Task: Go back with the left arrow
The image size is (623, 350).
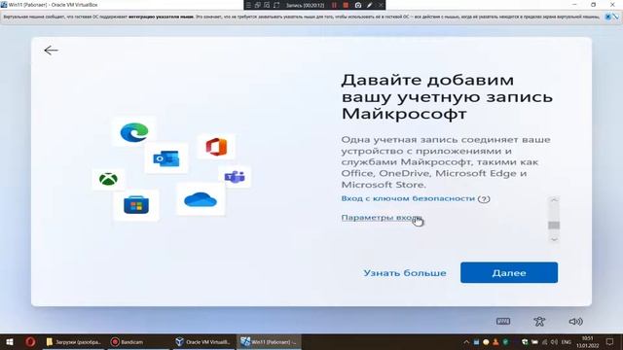Action: 51,51
